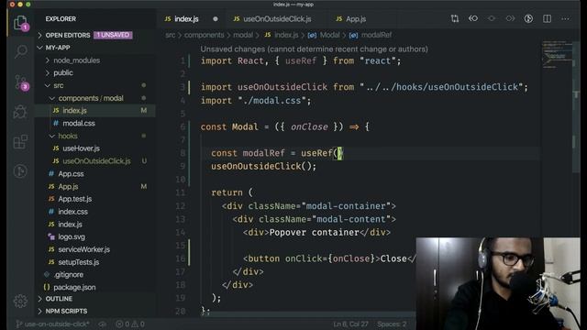
Task: Click the toggle file blame circle icon
Action: 492,18
